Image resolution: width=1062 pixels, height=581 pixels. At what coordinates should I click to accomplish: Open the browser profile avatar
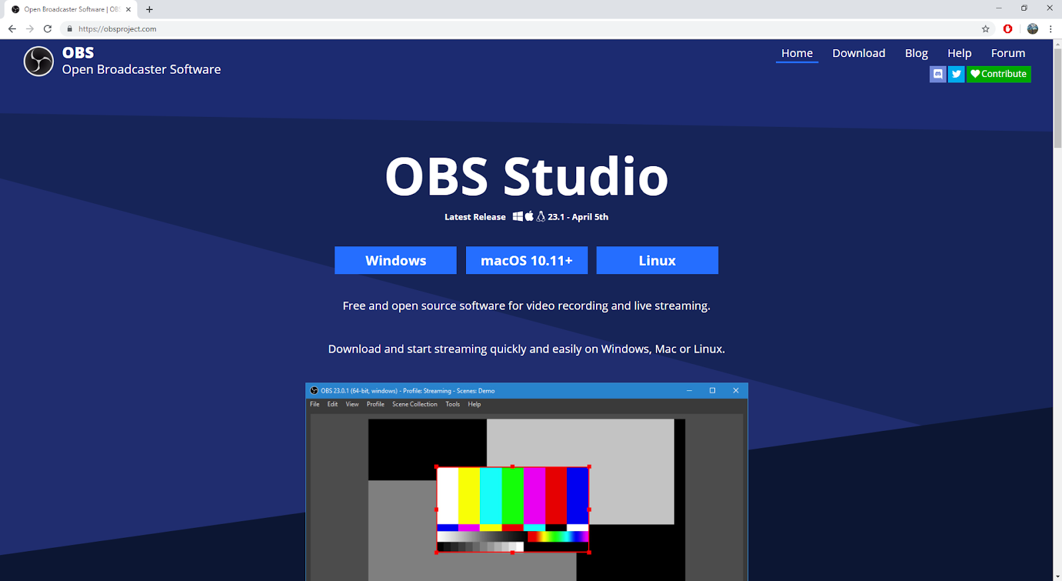pos(1032,29)
